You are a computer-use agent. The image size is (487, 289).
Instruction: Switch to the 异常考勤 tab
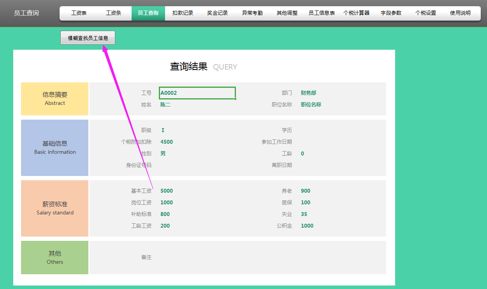tap(252, 12)
